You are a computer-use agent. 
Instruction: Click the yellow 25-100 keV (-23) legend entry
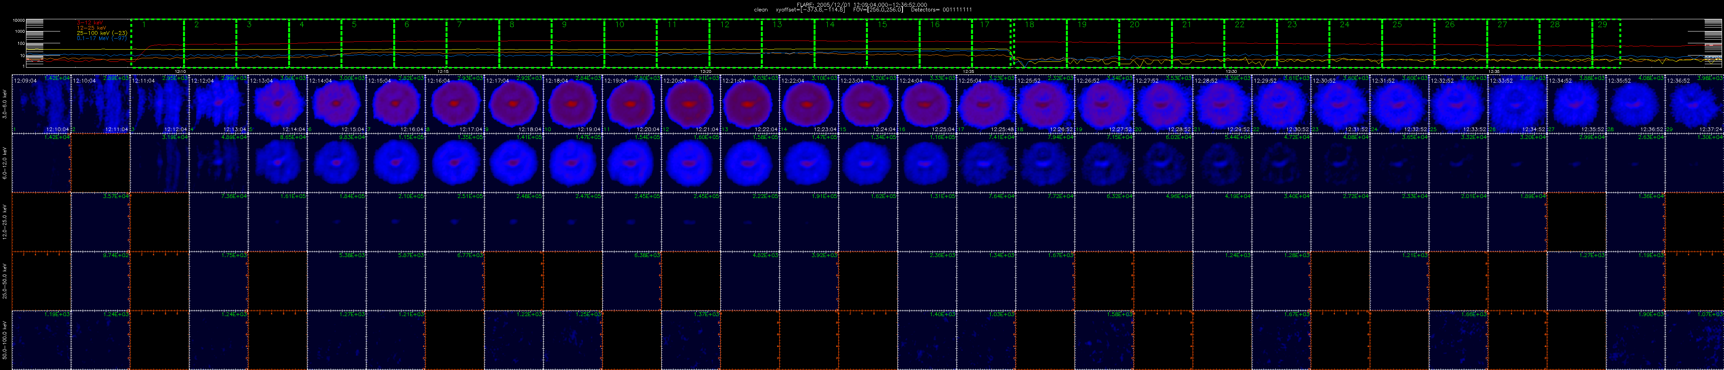102,33
